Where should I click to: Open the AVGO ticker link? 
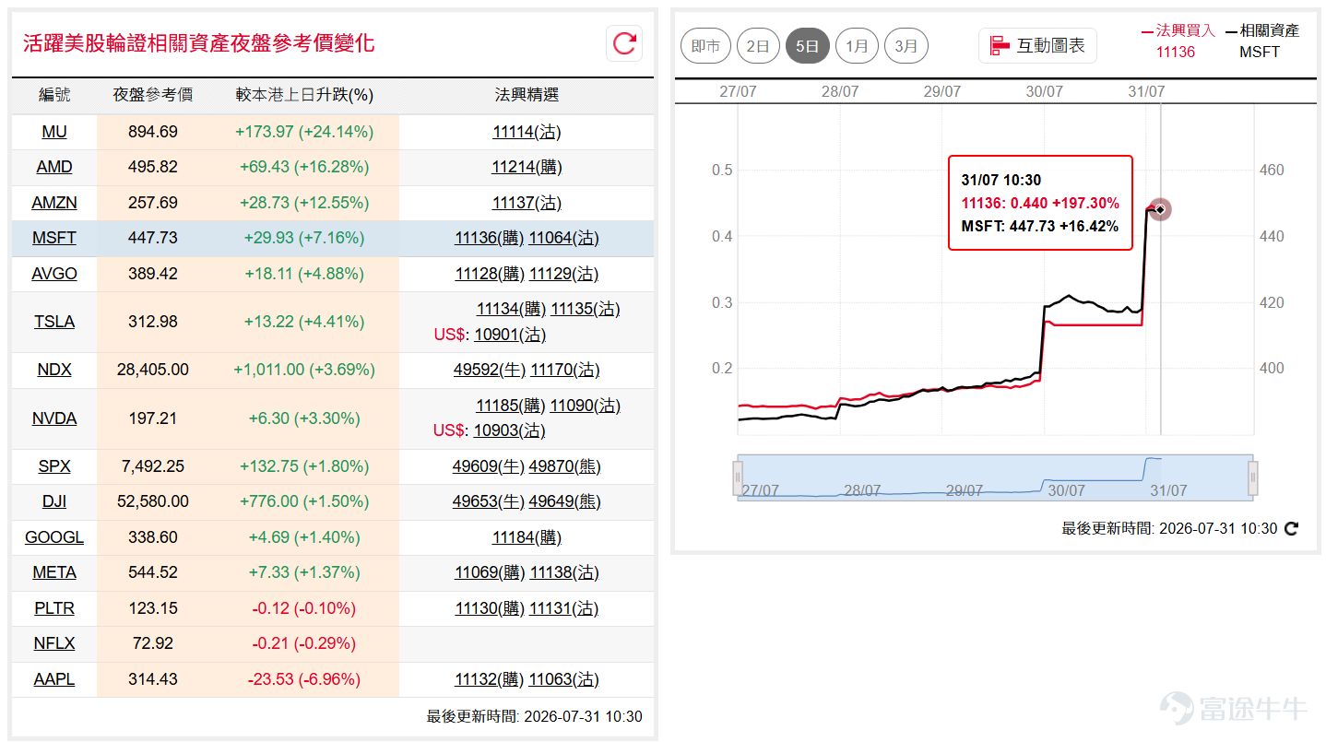click(x=54, y=274)
